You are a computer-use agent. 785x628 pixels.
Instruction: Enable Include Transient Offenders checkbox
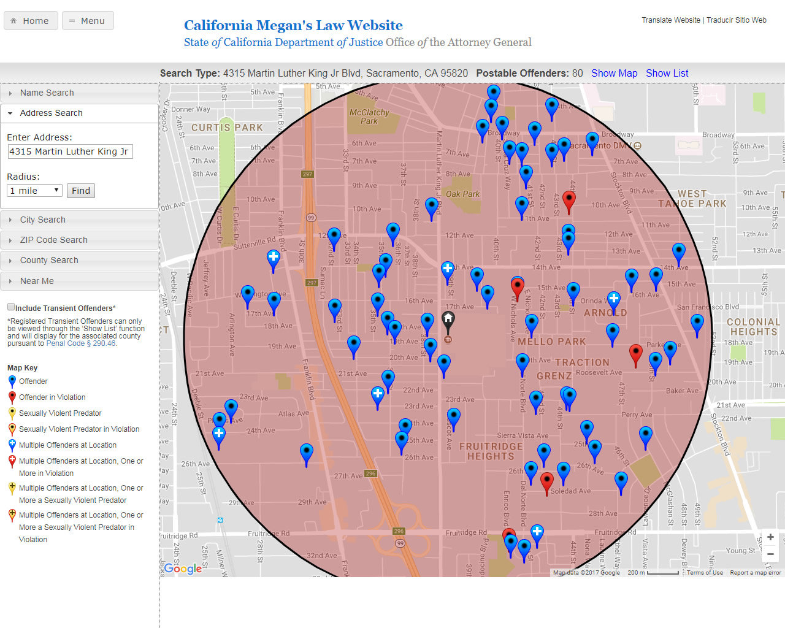[x=11, y=307]
